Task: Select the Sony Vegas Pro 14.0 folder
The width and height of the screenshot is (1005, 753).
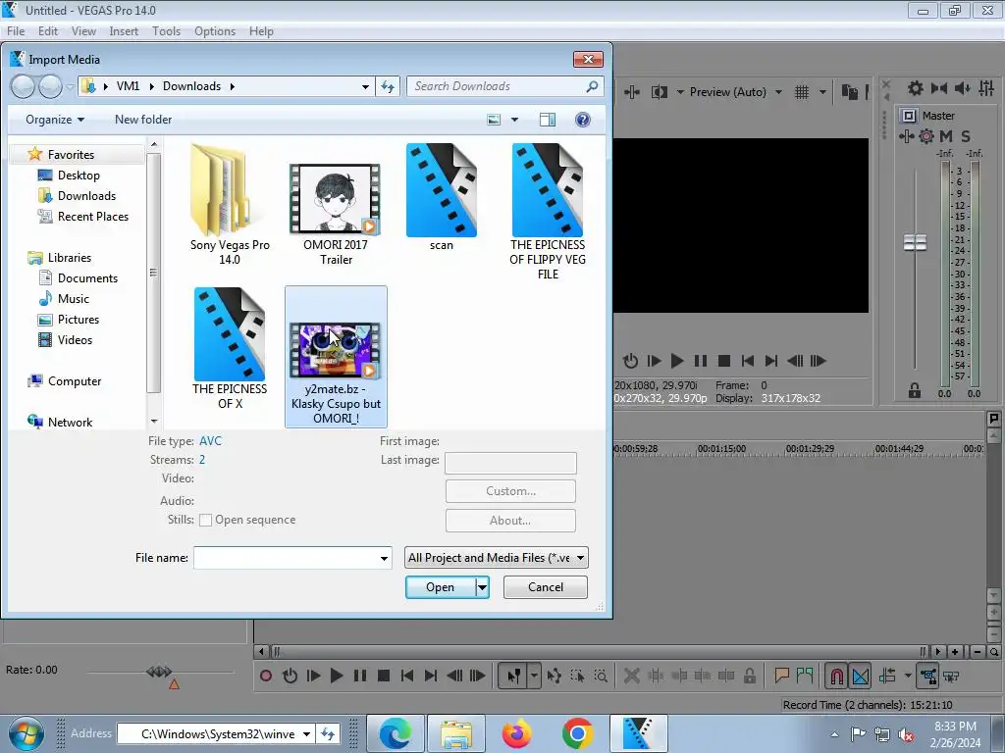Action: coord(230,205)
